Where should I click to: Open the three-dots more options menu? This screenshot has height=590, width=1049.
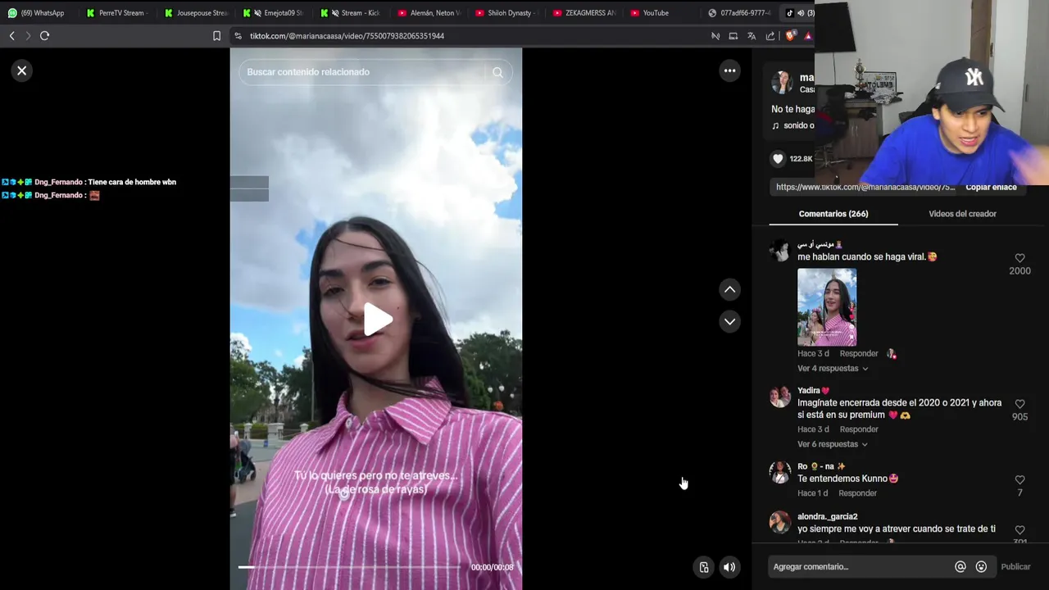(729, 70)
